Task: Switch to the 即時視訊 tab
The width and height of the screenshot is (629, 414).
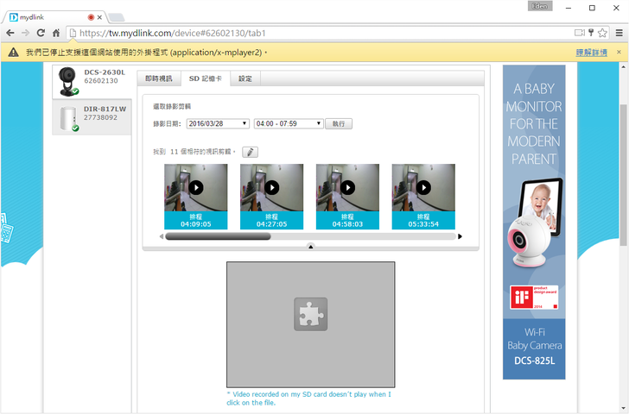Action: 158,78
